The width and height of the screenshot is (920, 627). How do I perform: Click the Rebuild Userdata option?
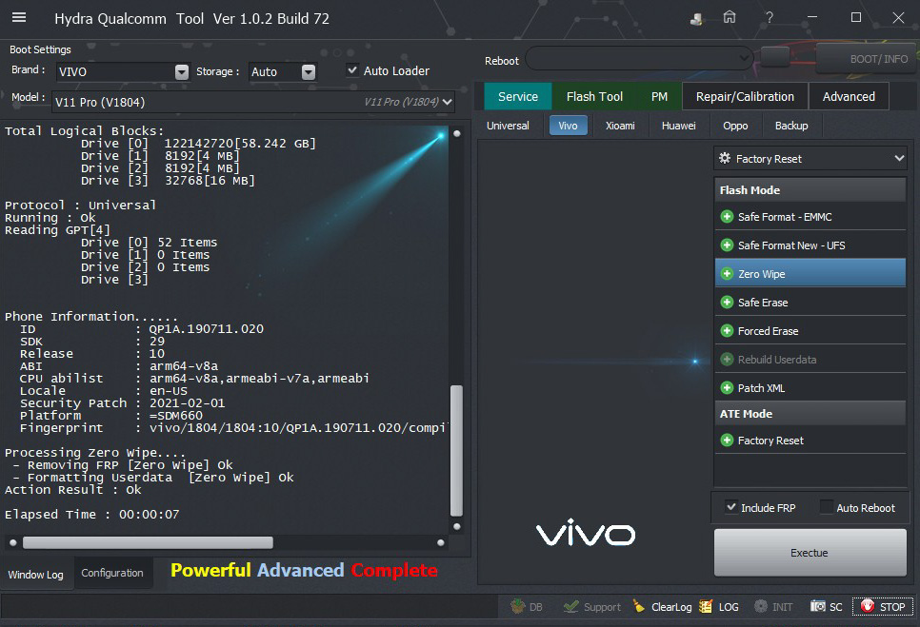(x=810, y=360)
